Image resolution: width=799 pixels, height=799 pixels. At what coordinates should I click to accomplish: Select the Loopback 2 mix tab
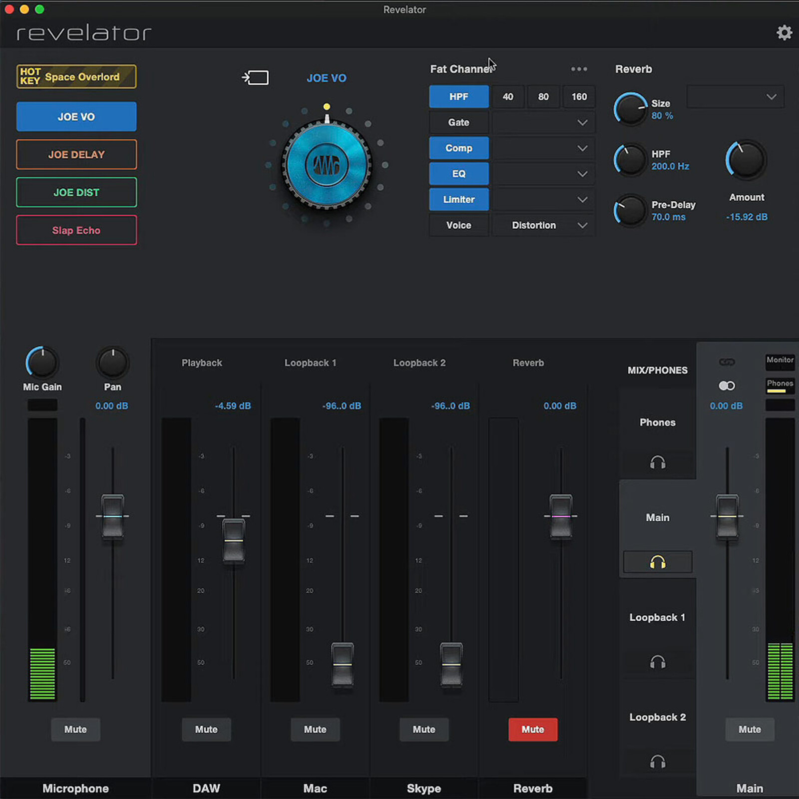tap(657, 717)
